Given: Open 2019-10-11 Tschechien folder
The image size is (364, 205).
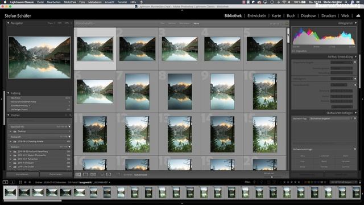Looking at the screenshot, I should pos(28,159).
